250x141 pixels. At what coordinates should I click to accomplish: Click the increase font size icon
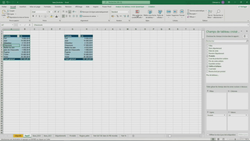click(x=55, y=12)
